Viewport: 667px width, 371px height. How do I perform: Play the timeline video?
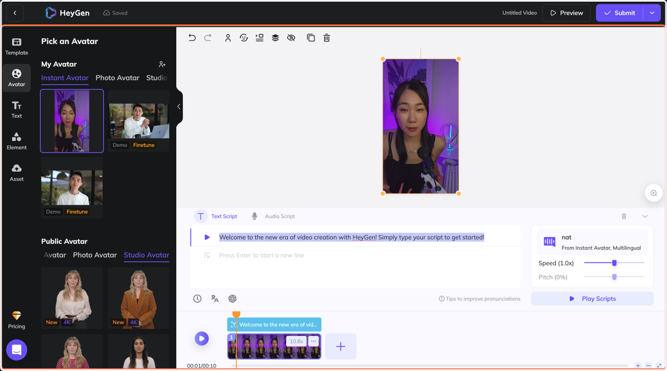pos(202,338)
